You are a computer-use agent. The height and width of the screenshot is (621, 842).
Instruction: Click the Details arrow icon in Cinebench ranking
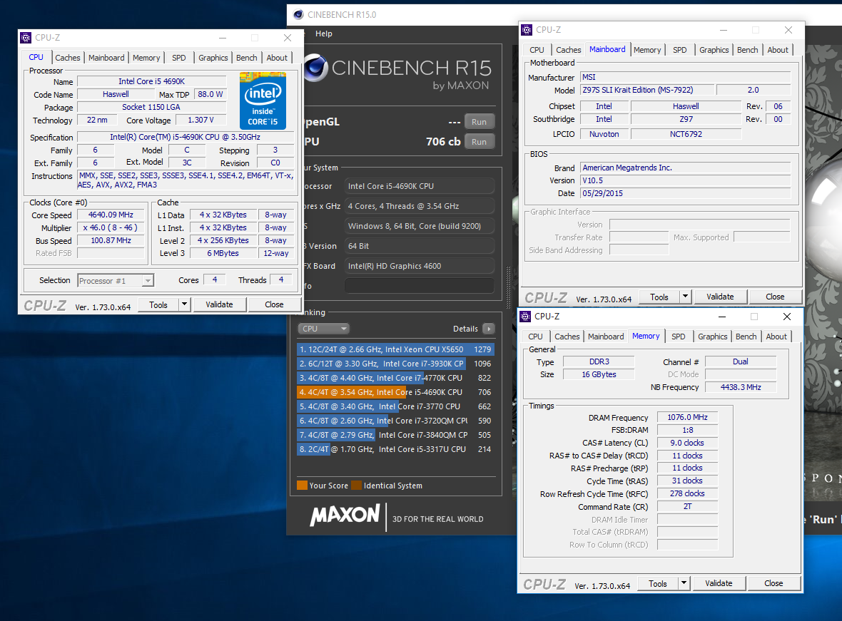489,329
